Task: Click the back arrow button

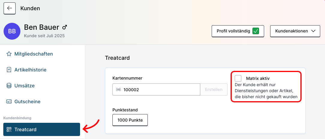Action: pos(10,8)
